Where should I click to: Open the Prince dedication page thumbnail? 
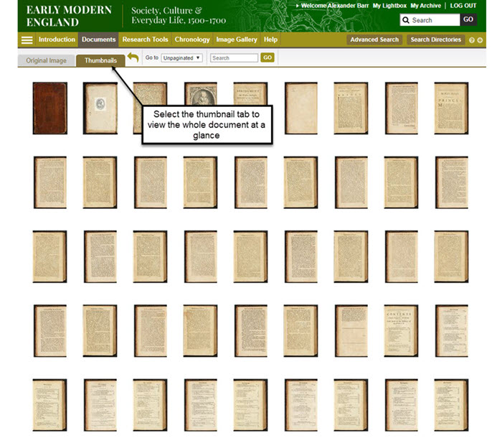pos(451,108)
